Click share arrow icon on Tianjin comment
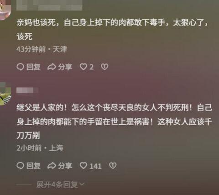Screen dimensions: 219x195 click(x=52, y=67)
